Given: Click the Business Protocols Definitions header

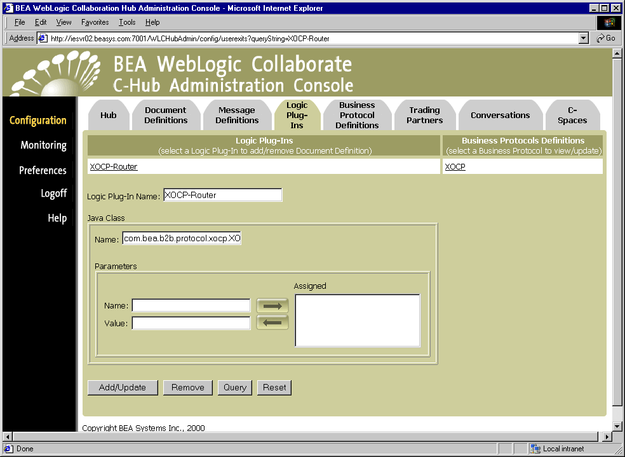Looking at the screenshot, I should pos(523,145).
